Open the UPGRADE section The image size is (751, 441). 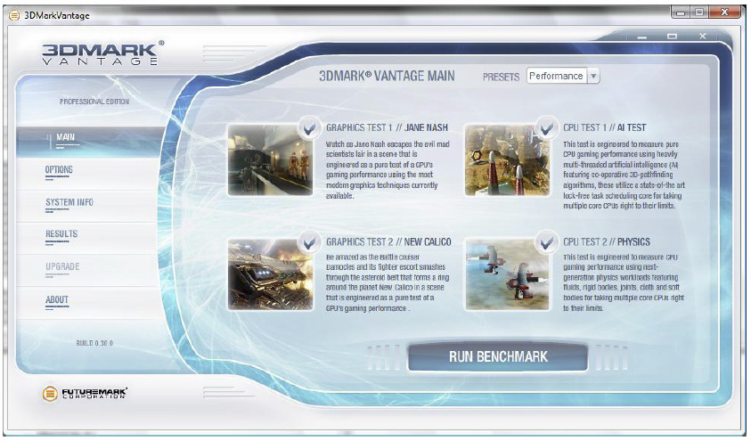tap(62, 266)
